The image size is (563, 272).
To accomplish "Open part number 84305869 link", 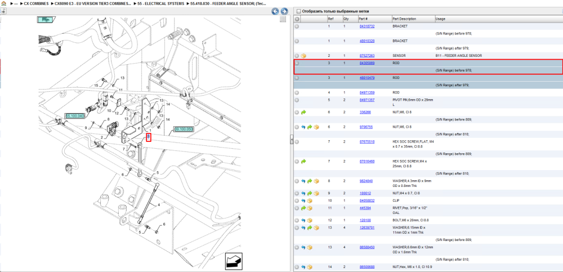I will (x=367, y=63).
